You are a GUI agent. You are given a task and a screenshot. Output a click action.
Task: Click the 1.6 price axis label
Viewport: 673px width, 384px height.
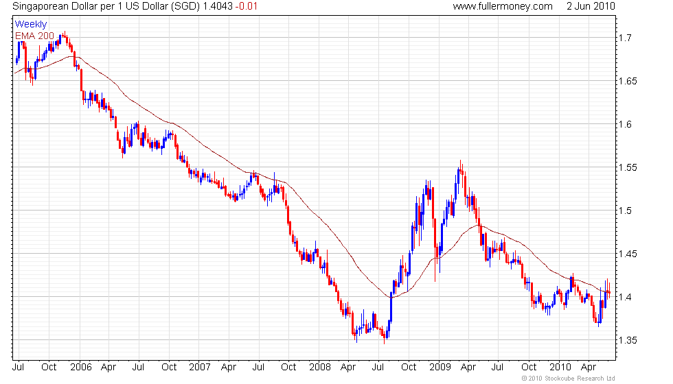pos(624,124)
